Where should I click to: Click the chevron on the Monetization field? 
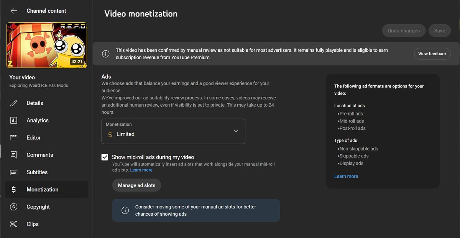tap(236, 131)
